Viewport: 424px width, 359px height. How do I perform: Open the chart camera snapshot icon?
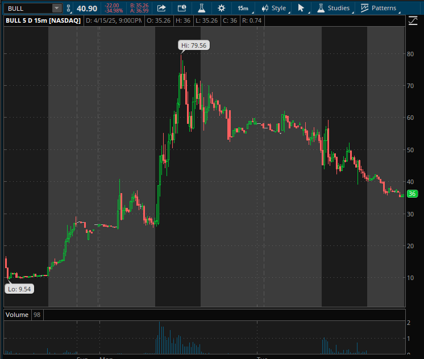182,8
